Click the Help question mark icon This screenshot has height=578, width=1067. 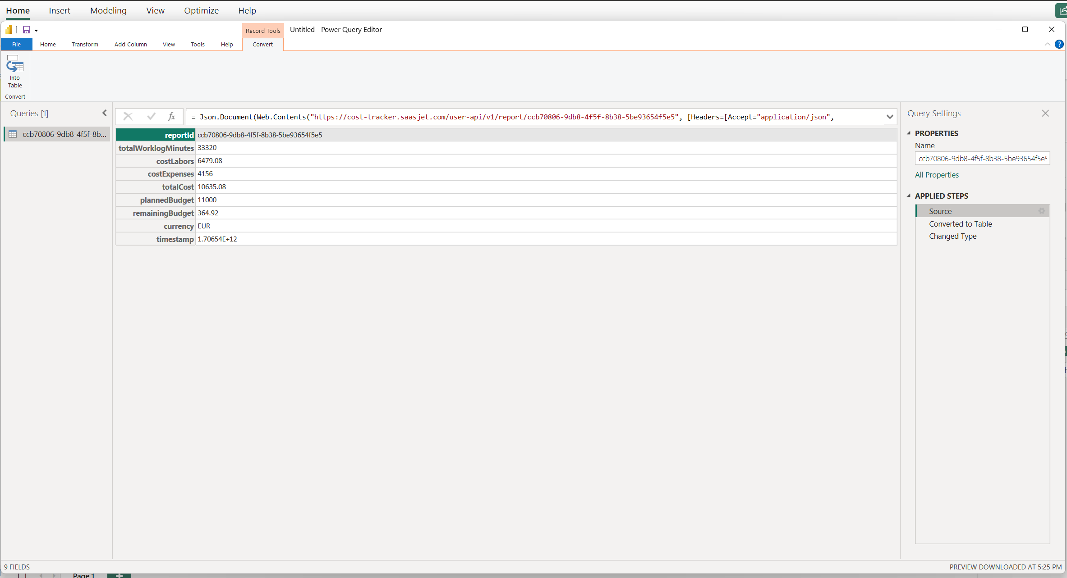pos(1060,44)
